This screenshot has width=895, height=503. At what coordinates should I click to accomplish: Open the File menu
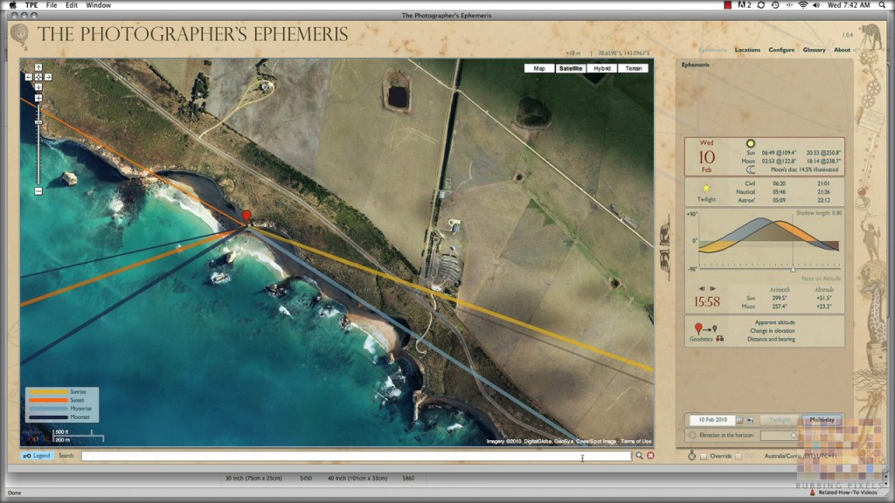(52, 5)
